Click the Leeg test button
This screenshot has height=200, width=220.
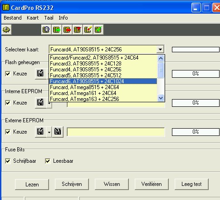point(191,184)
